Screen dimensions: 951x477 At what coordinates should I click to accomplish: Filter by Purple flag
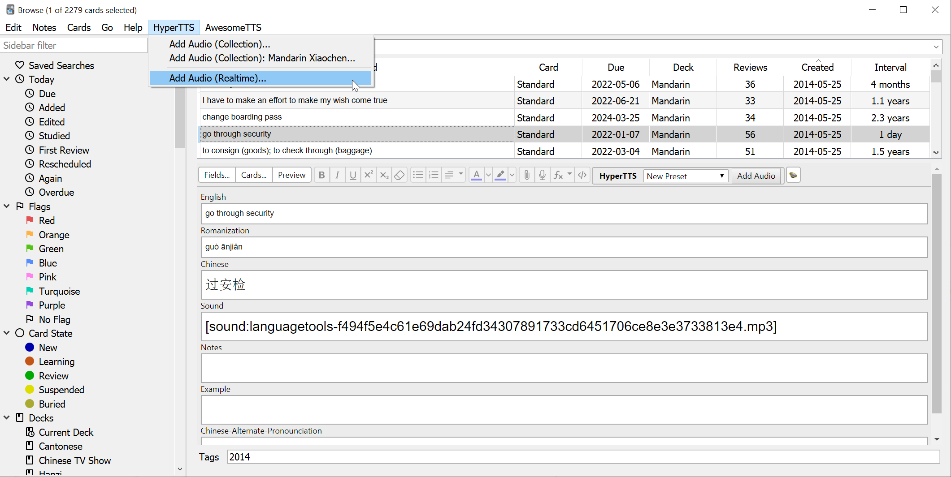[52, 305]
